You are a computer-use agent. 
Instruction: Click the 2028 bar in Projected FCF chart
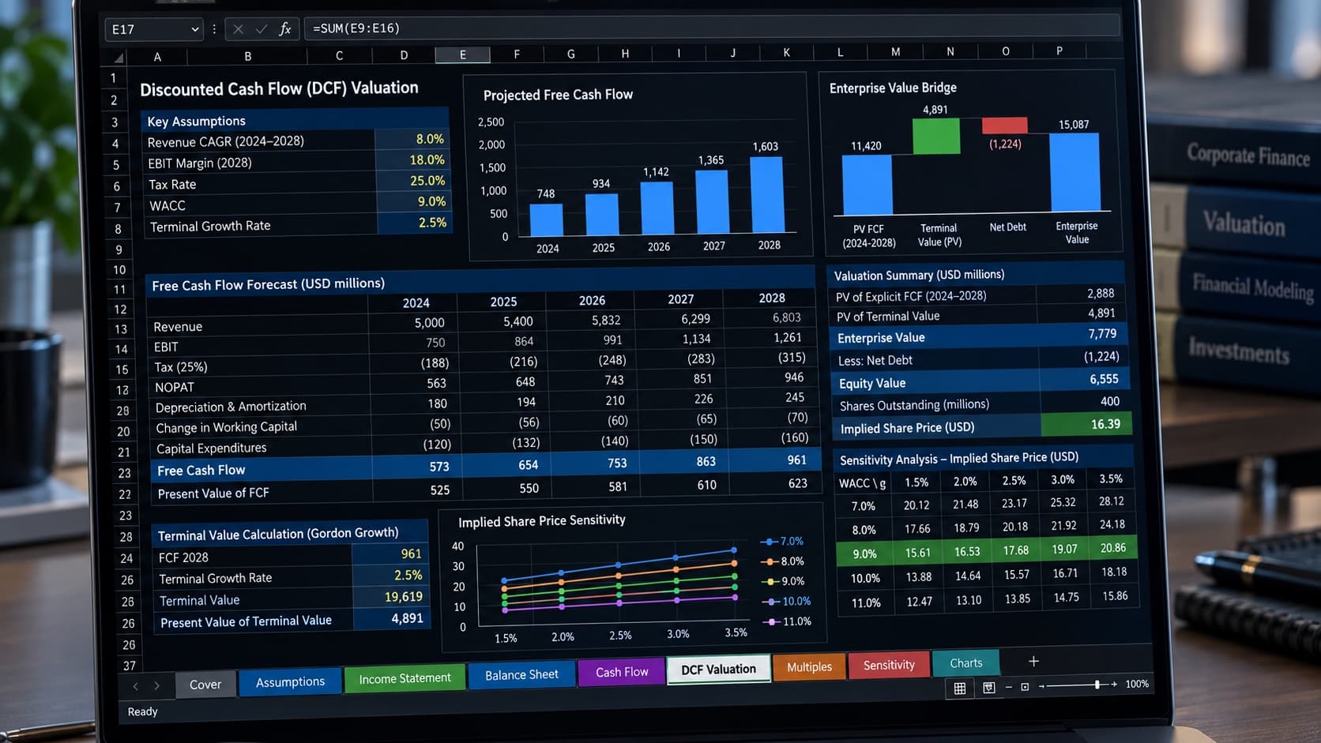pos(767,195)
